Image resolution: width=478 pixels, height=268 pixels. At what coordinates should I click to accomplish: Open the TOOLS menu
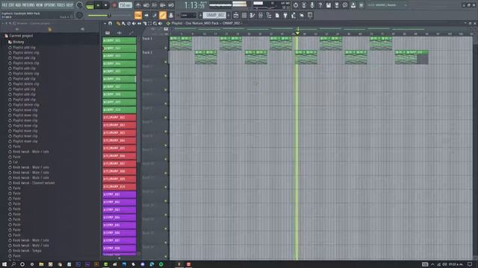click(x=61, y=5)
